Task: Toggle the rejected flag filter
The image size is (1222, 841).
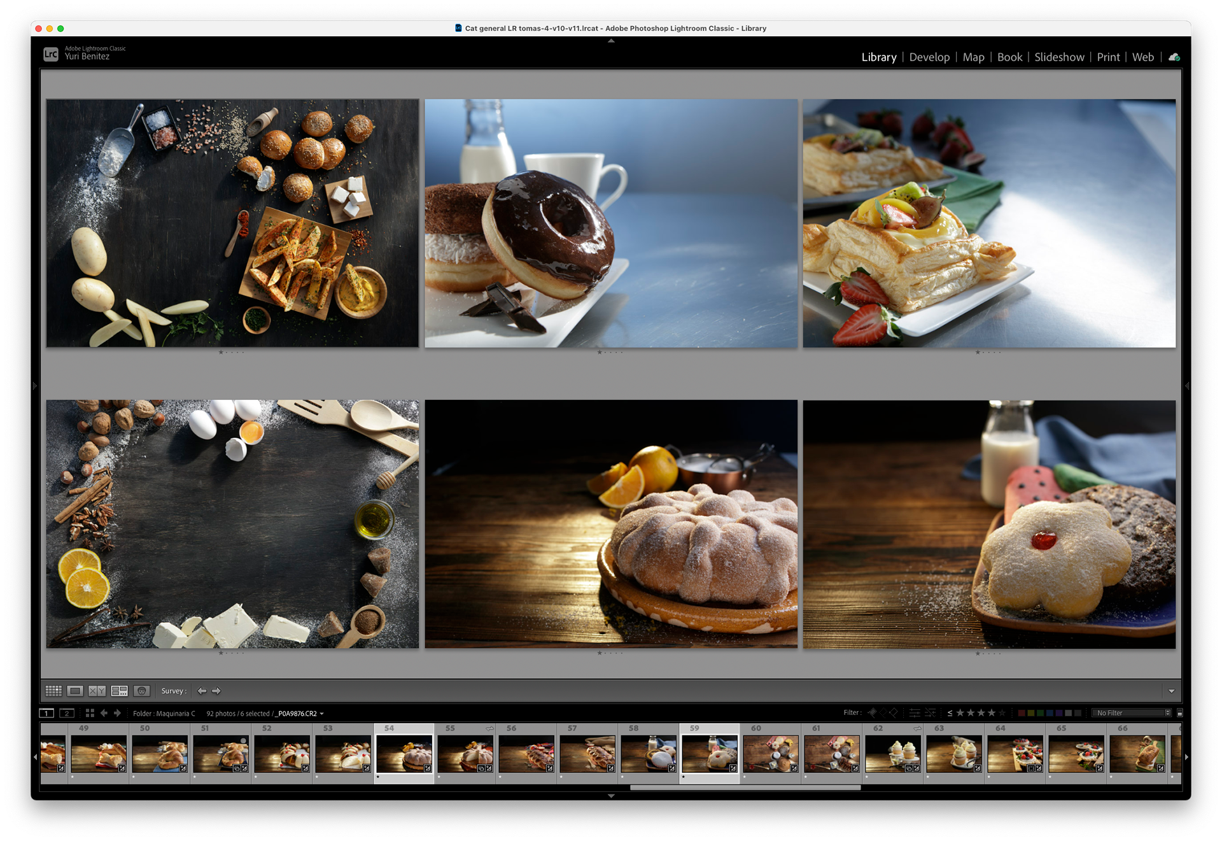Action: tap(894, 713)
